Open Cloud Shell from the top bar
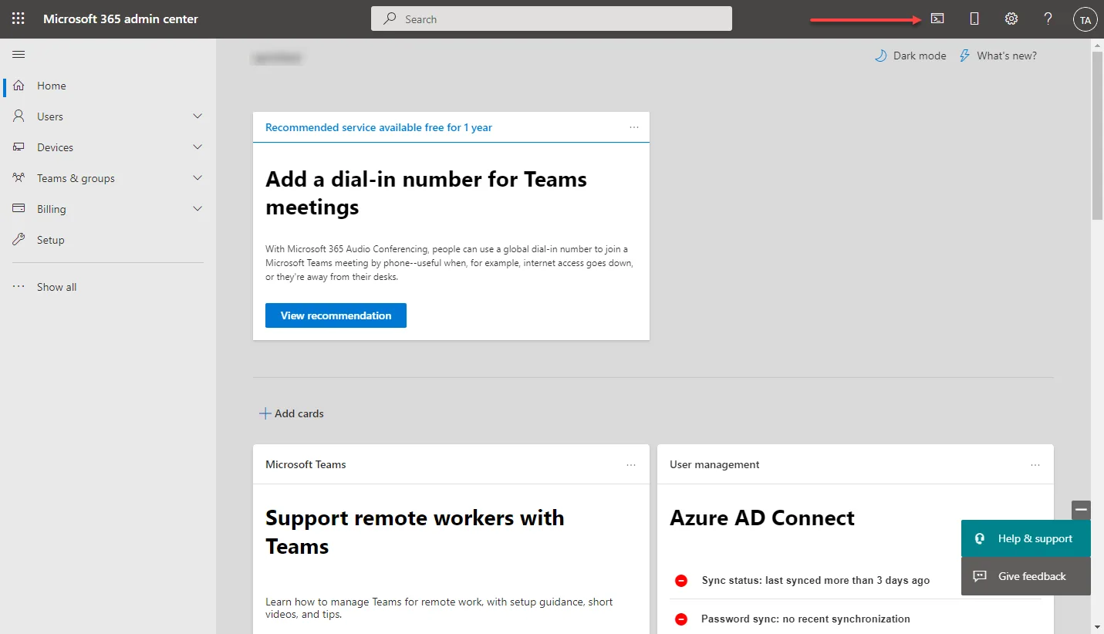1104x634 pixels. click(x=937, y=19)
